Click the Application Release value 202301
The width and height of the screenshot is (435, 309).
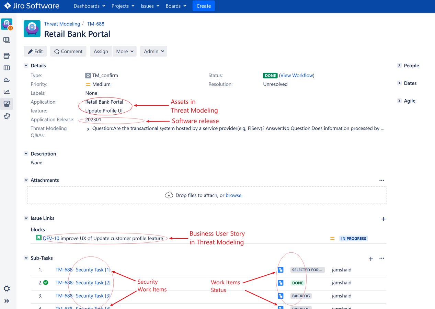(x=93, y=119)
